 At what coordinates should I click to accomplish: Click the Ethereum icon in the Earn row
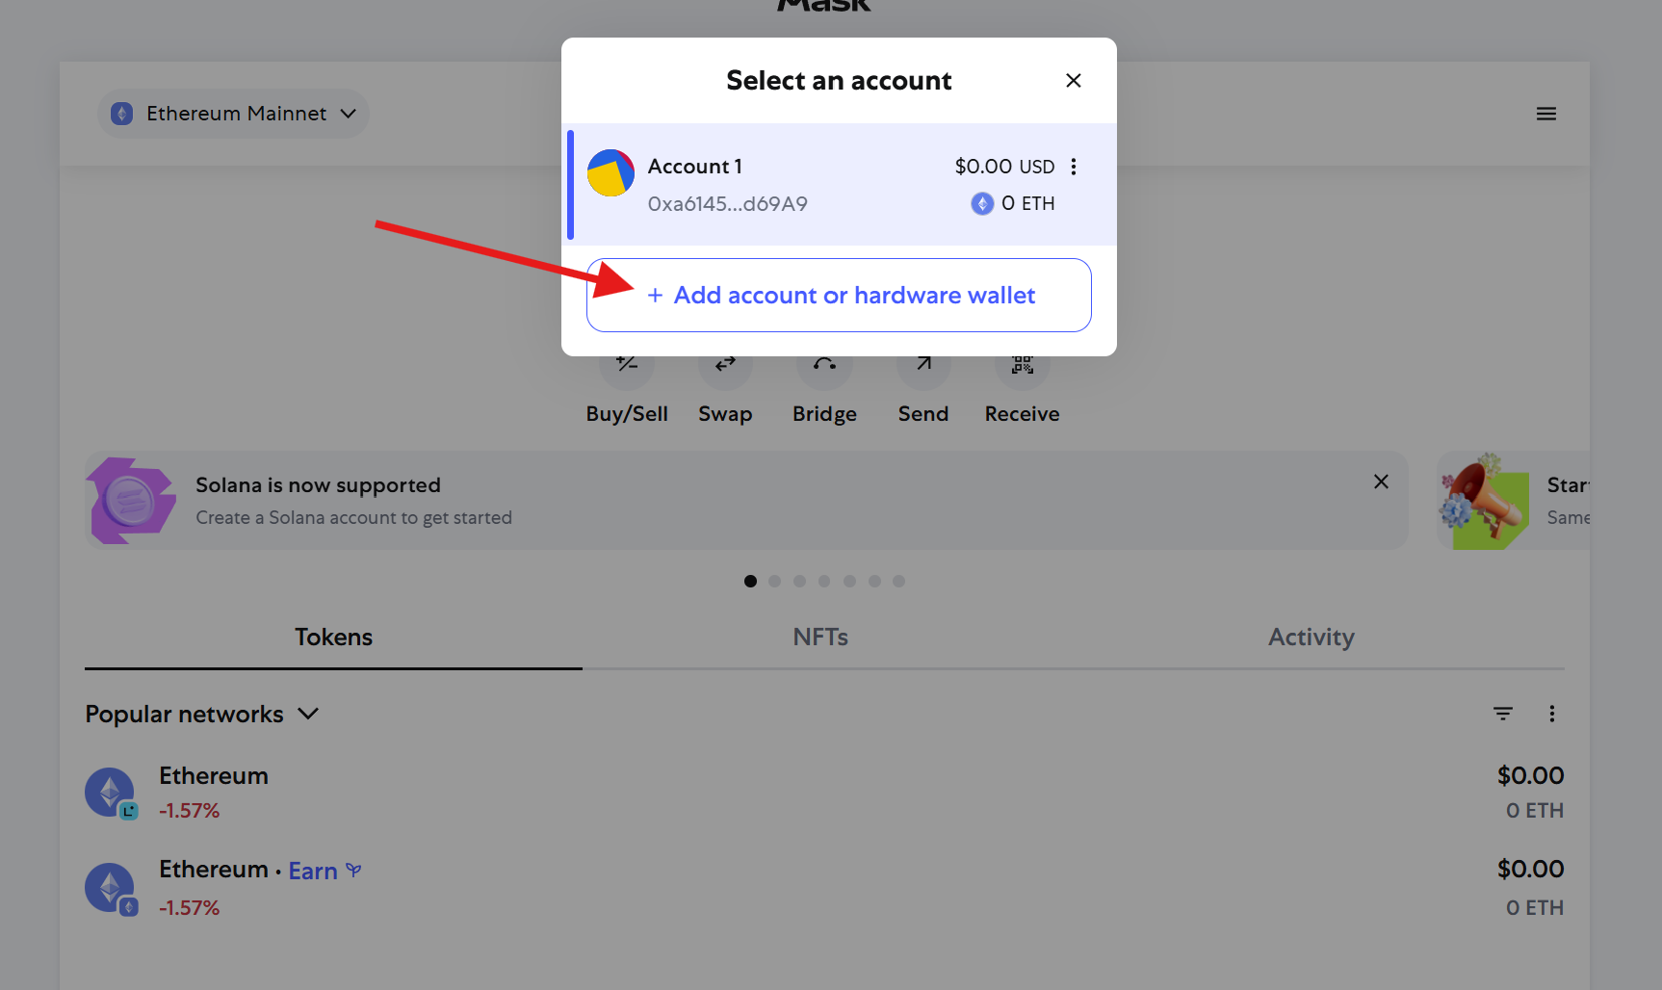(x=110, y=888)
